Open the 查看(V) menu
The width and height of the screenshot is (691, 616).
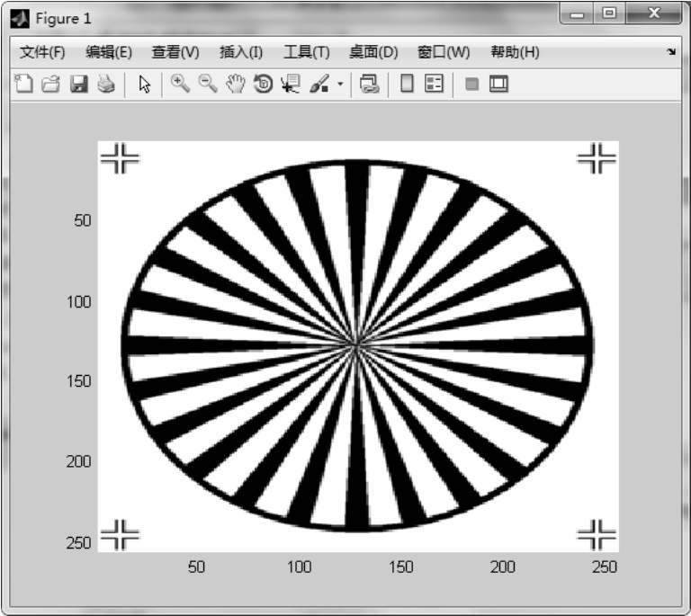click(x=175, y=52)
